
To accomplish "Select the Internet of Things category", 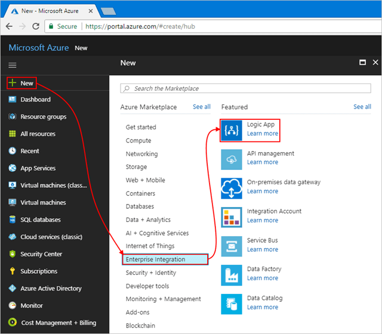I will point(150,246).
